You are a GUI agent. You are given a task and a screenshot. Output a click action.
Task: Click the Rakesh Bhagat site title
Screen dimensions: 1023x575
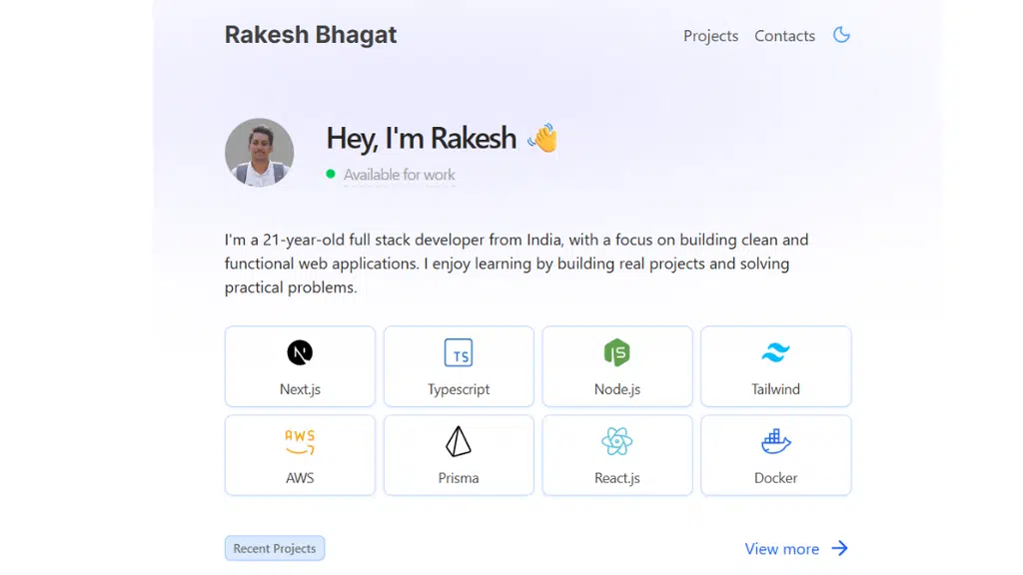click(311, 35)
